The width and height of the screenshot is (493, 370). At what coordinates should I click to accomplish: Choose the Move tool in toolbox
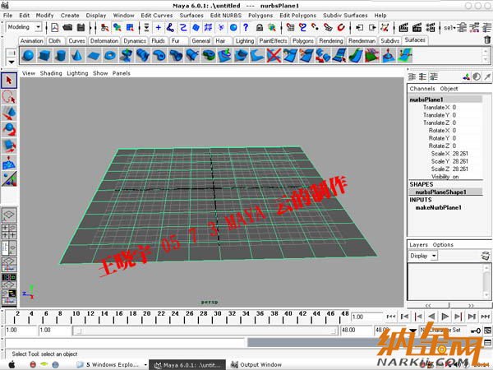(x=9, y=113)
